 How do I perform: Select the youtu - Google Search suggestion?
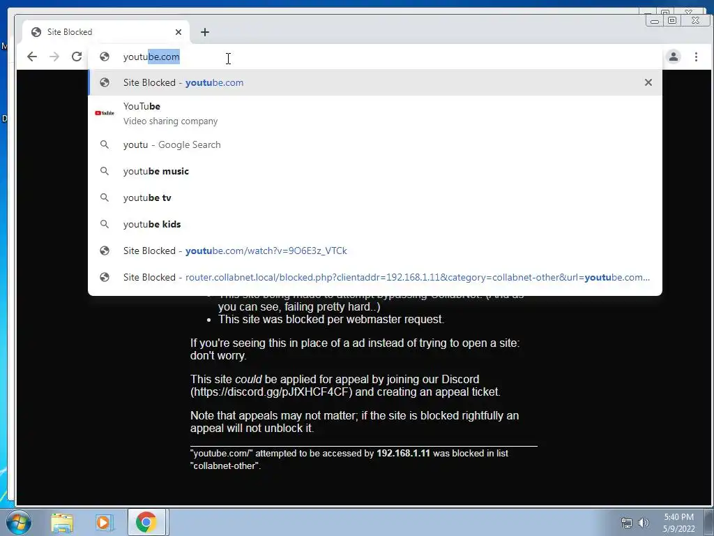[375, 144]
